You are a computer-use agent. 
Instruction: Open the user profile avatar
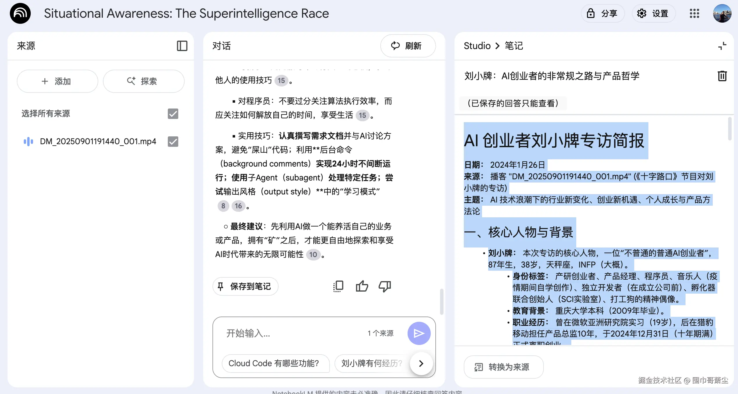click(x=722, y=13)
